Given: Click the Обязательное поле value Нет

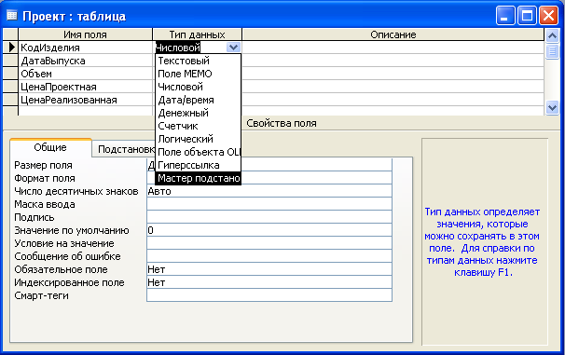Looking at the screenshot, I should click(x=269, y=269).
